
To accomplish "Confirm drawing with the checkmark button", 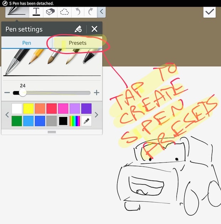I will (210, 11).
